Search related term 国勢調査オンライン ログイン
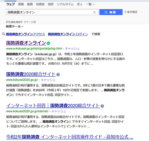Screen dimensions: 149x141 [x=68, y=34]
